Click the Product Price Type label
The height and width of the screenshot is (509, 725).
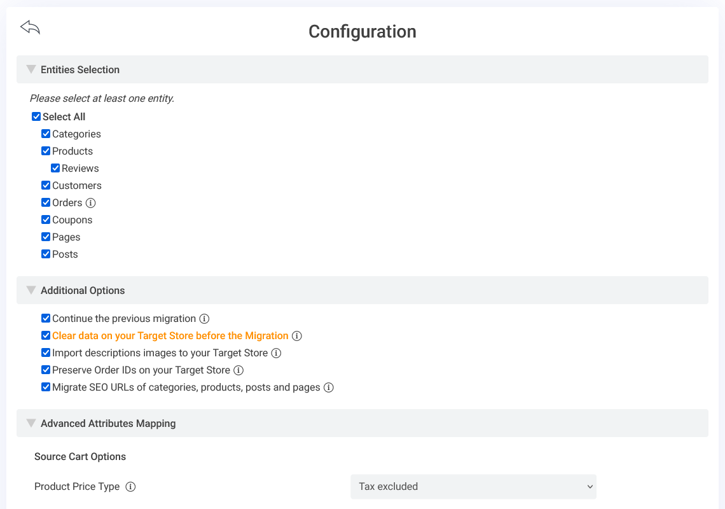(77, 487)
